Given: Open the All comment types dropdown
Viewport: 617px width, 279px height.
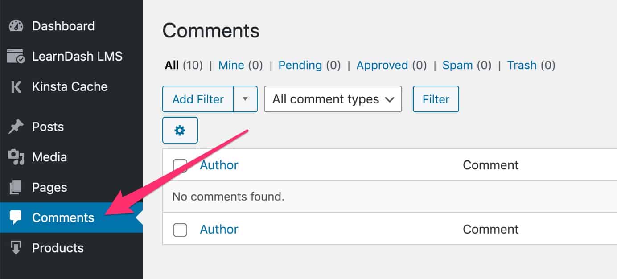Looking at the screenshot, I should pyautogui.click(x=333, y=99).
